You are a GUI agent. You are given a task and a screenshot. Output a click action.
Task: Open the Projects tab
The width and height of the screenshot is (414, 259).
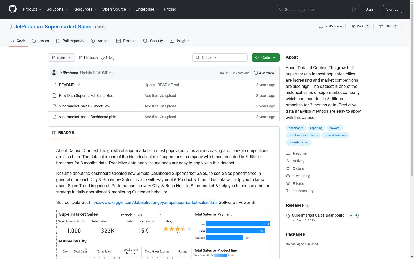coord(126,41)
